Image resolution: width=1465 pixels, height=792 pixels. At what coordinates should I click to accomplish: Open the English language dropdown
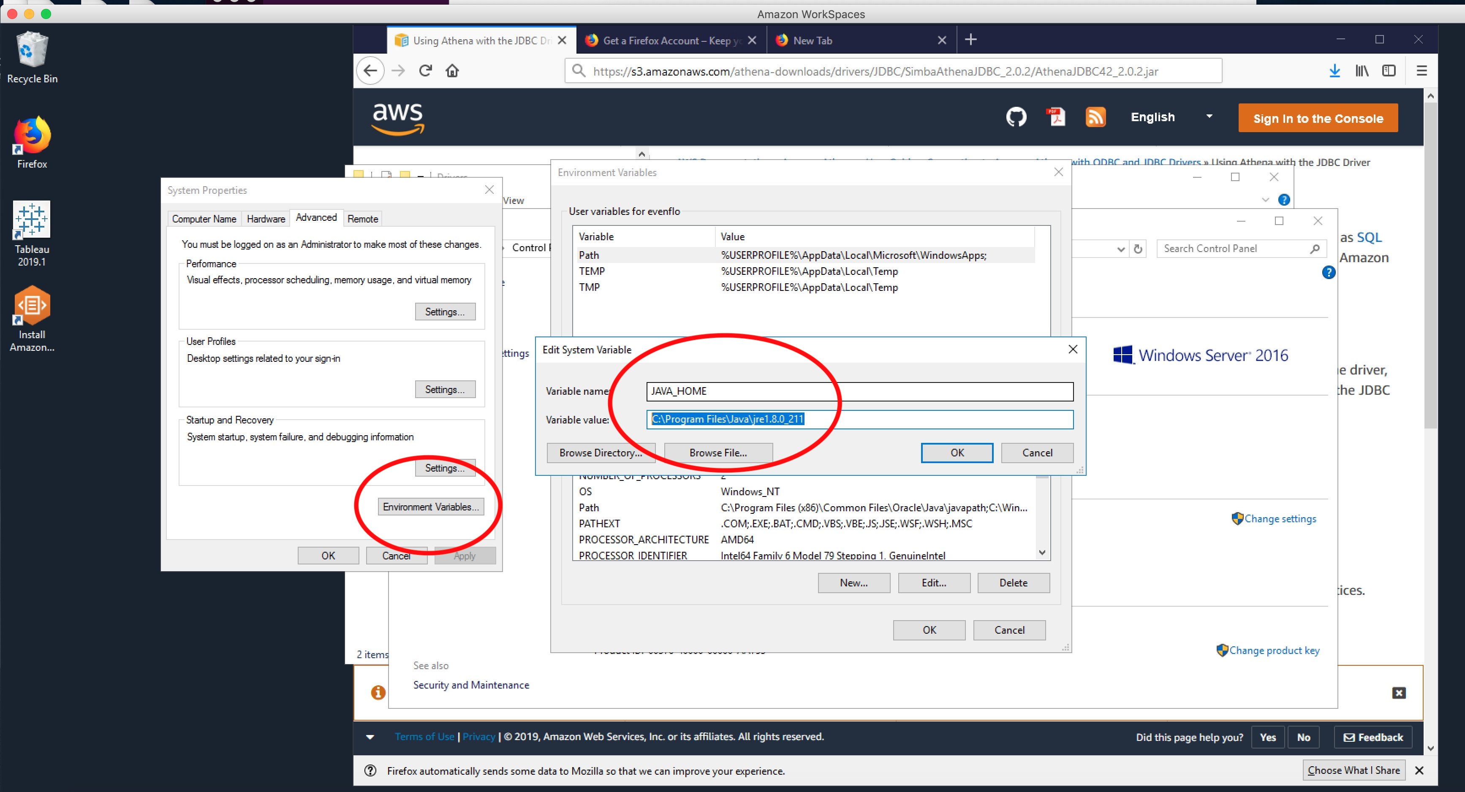click(1171, 117)
